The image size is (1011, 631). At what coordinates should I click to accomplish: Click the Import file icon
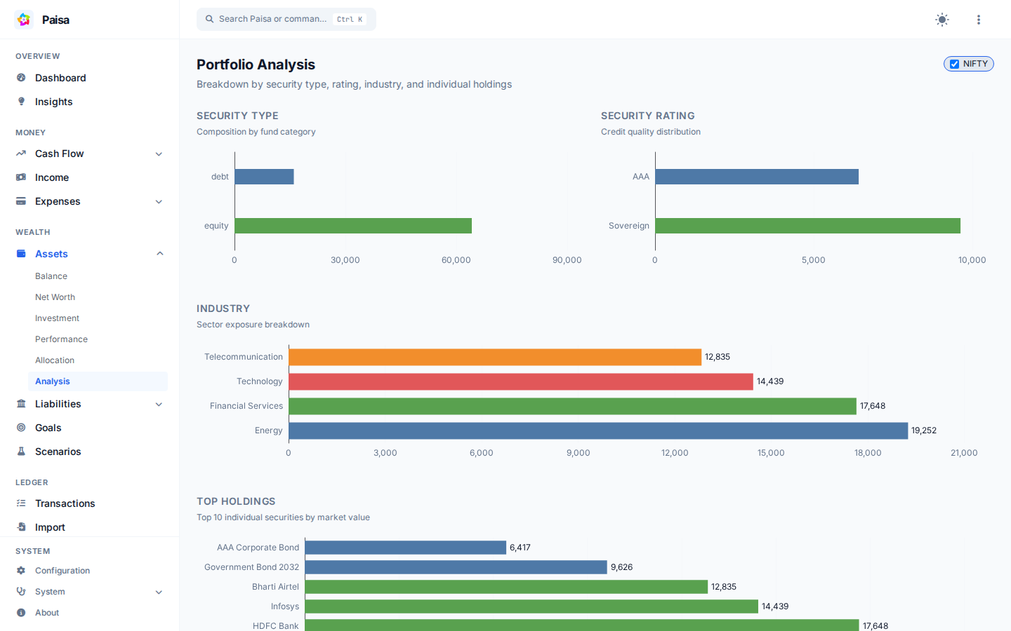click(x=21, y=527)
